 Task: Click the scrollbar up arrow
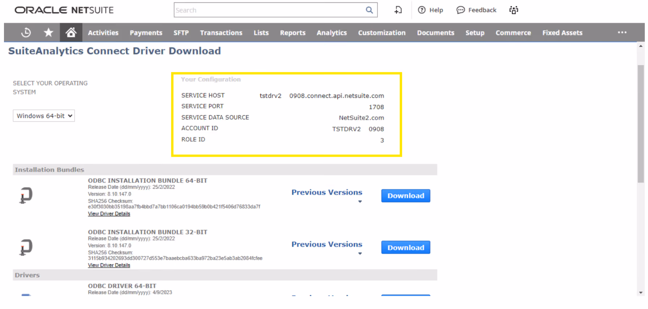click(641, 46)
